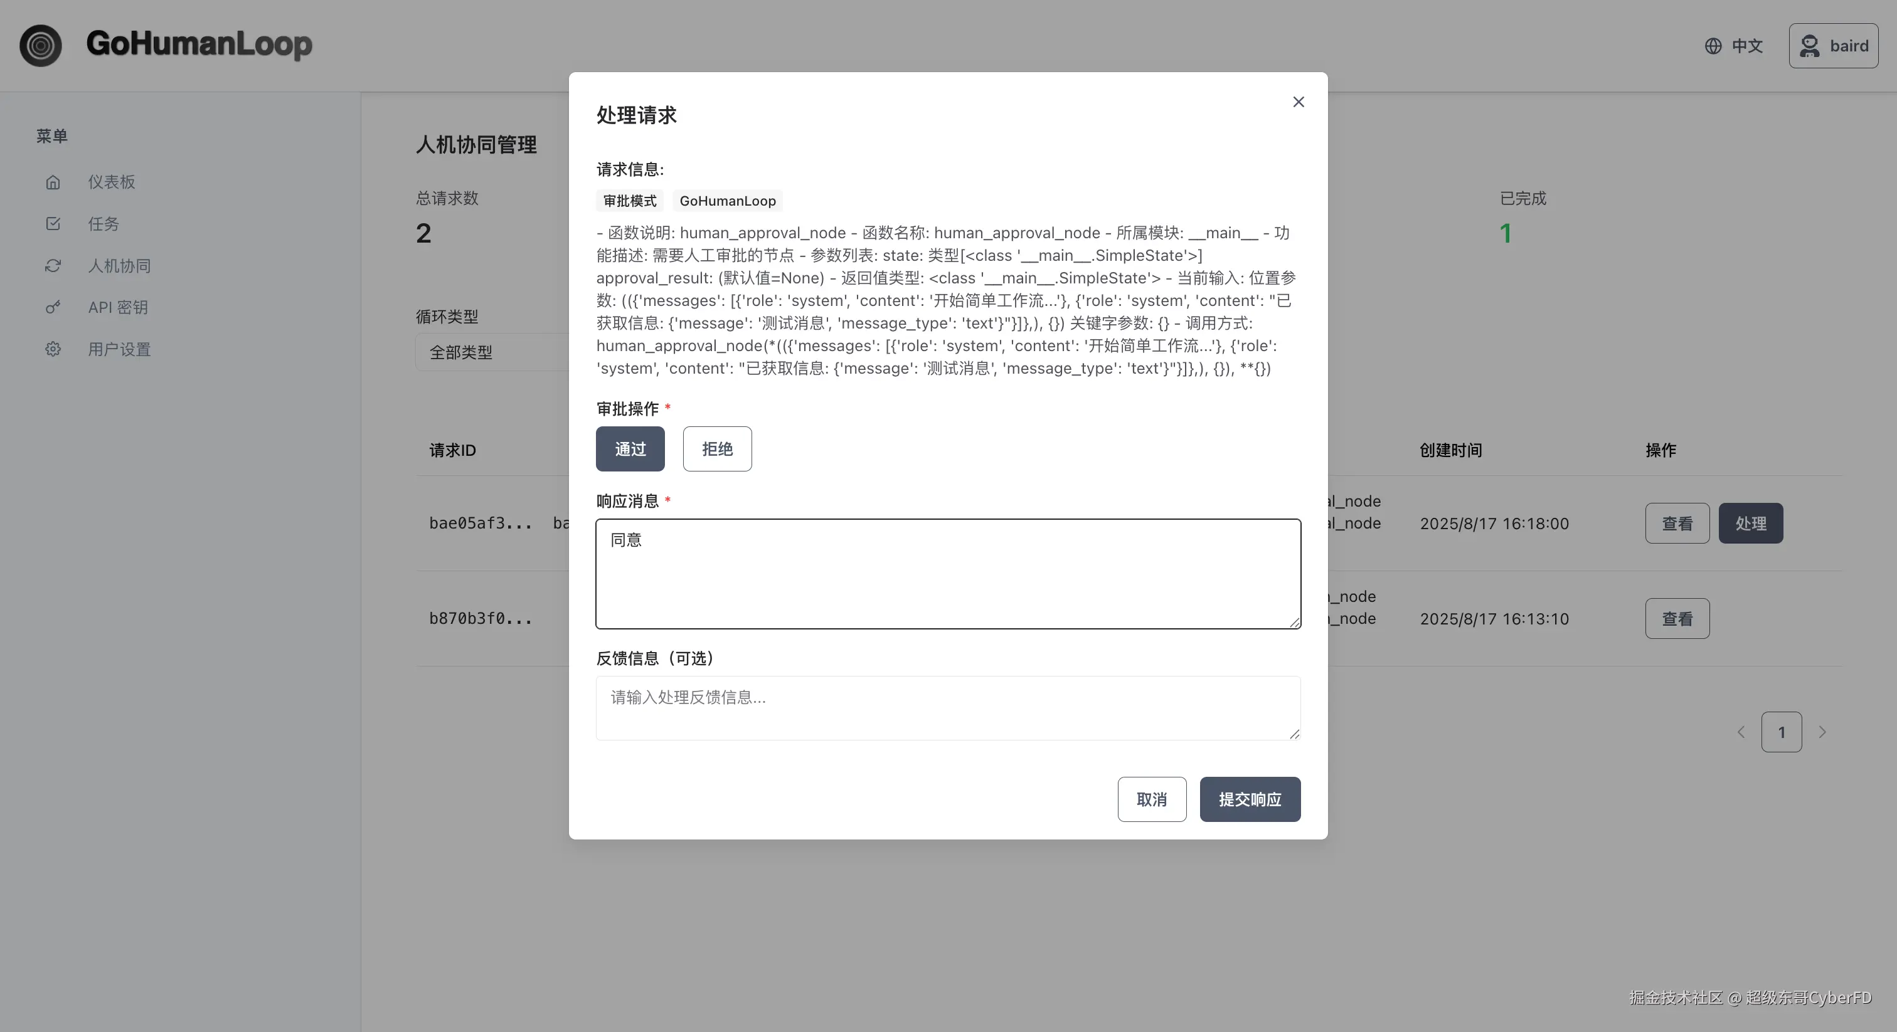Click the home icon beside 仪表板
The height and width of the screenshot is (1032, 1897).
coord(53,182)
